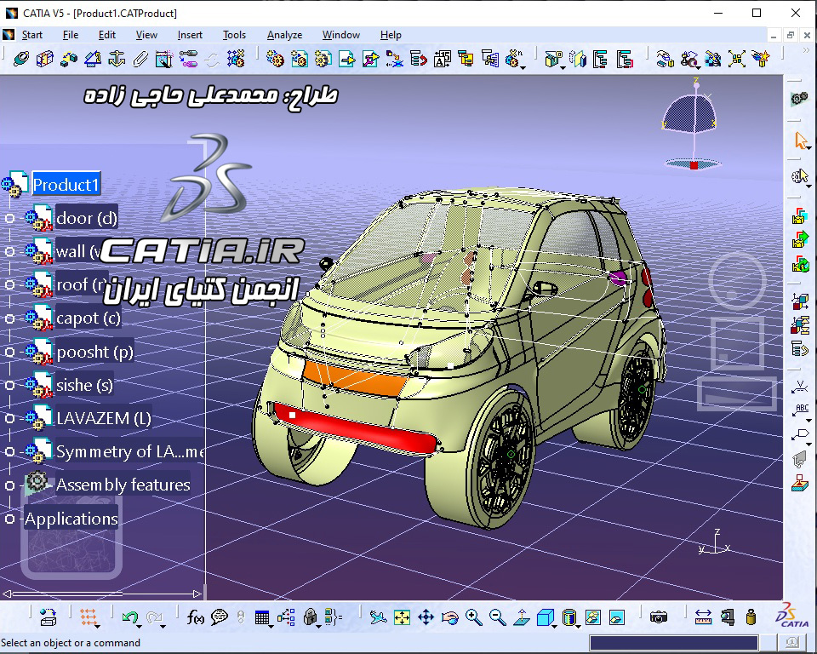Click the Reuse Pattern icon
Screen dimensions: 817x654
[x=236, y=59]
